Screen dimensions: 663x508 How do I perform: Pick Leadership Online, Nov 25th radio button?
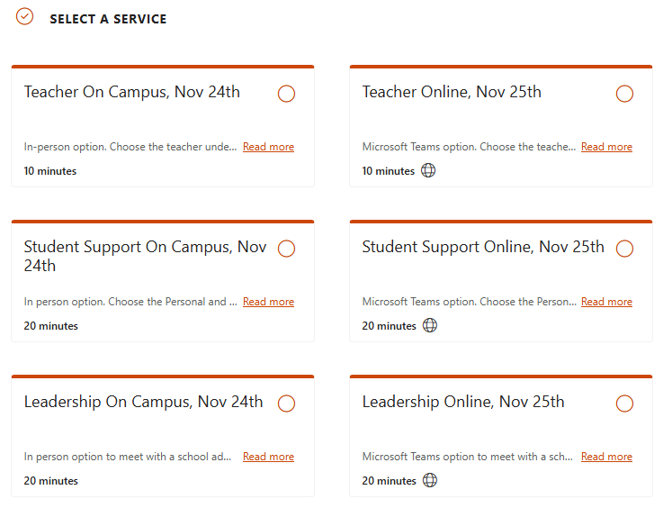(x=624, y=404)
